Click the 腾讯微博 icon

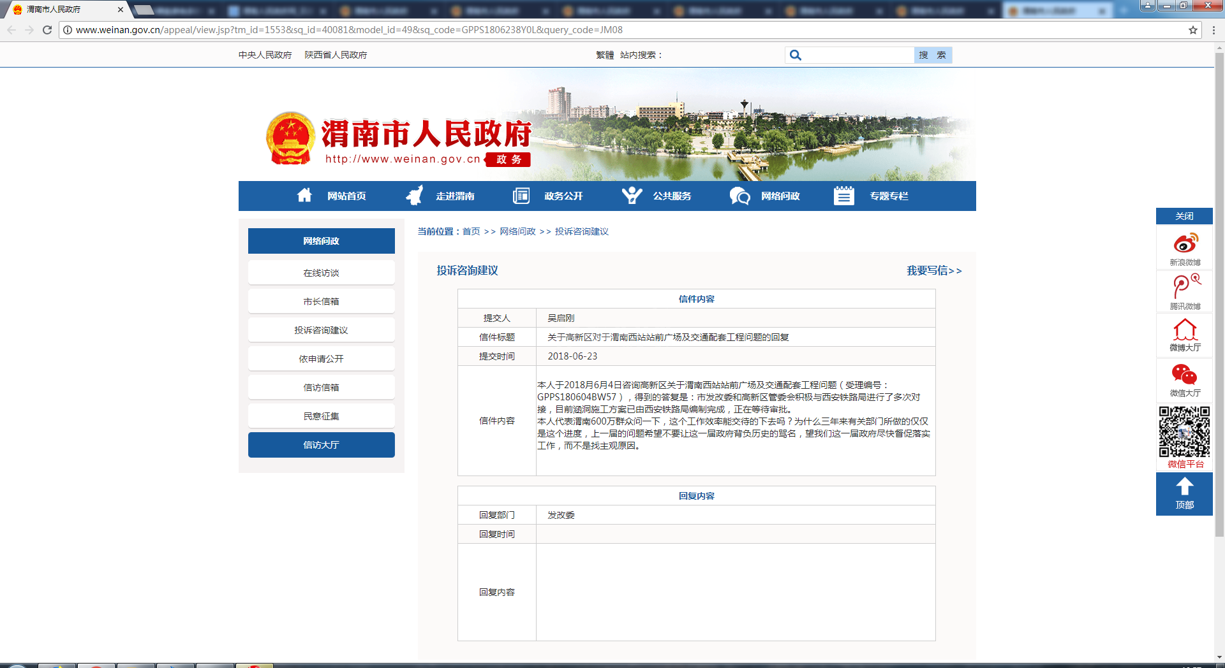point(1185,287)
